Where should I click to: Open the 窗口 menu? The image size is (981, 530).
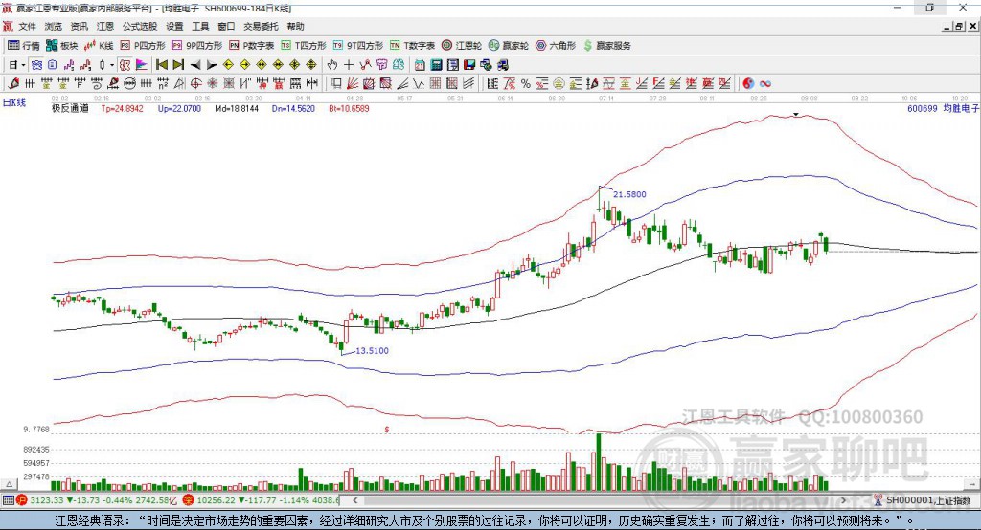(226, 26)
